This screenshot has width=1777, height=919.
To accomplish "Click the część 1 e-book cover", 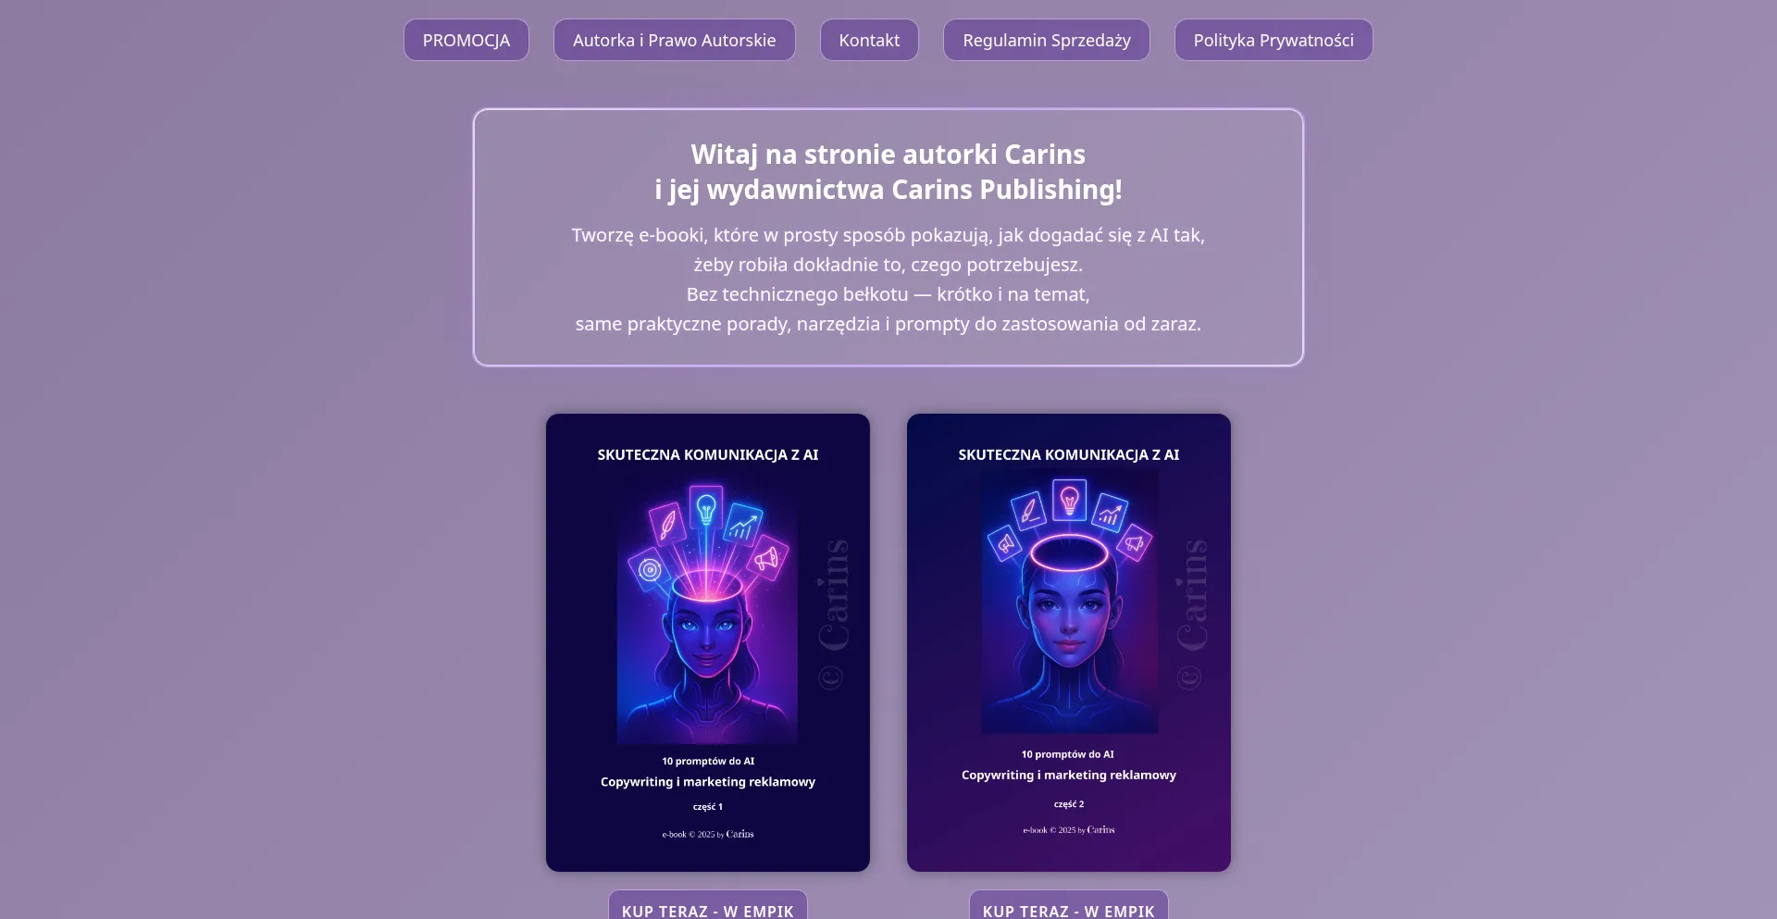I will point(708,642).
